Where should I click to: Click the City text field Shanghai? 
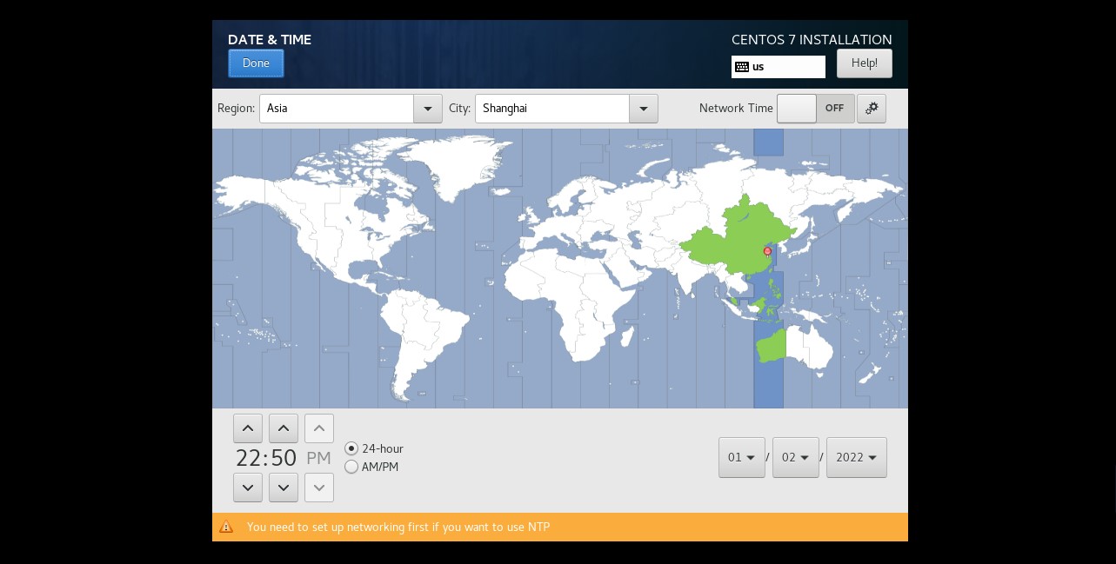pyautogui.click(x=552, y=109)
